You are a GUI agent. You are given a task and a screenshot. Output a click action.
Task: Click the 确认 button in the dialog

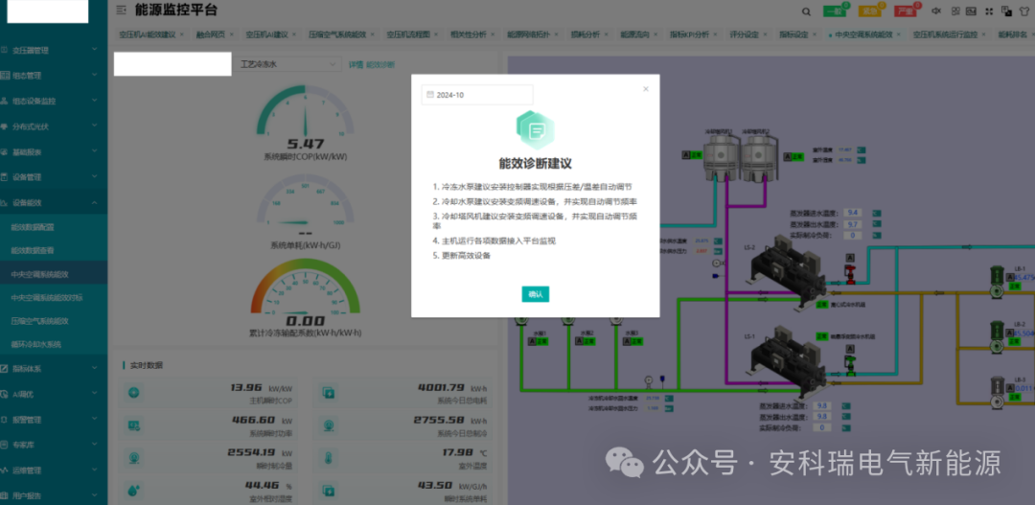pyautogui.click(x=536, y=294)
